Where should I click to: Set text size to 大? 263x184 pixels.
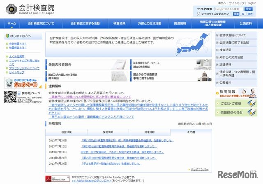tap(243, 14)
